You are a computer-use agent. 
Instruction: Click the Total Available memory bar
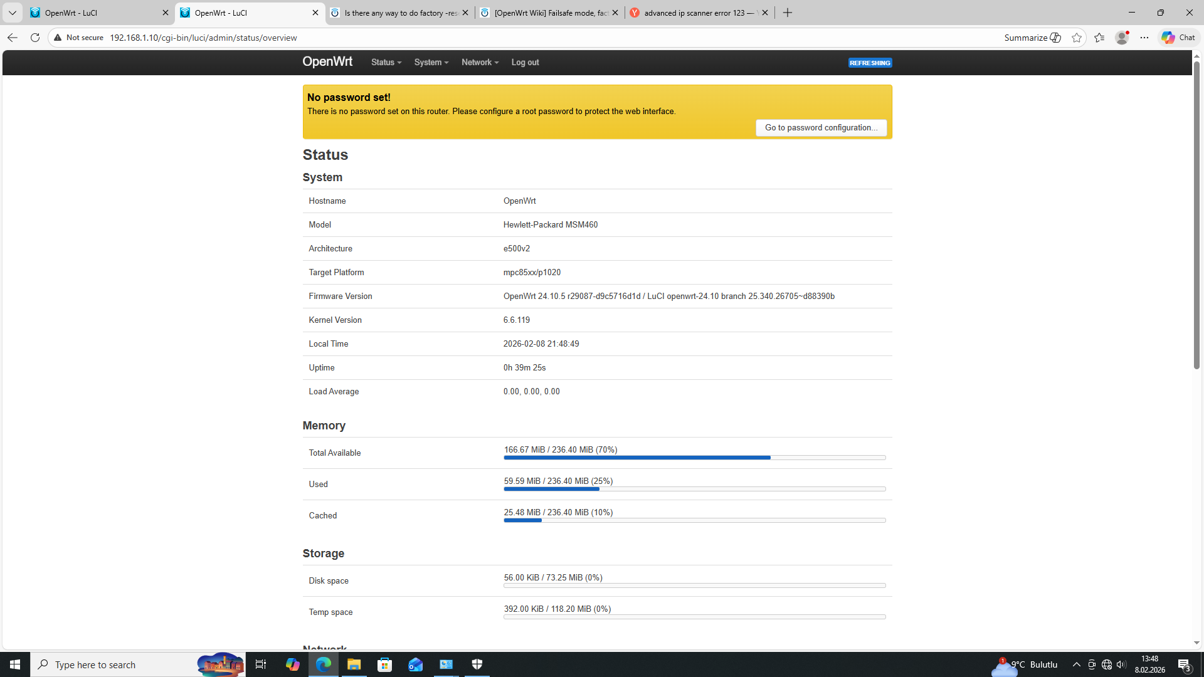pyautogui.click(x=694, y=458)
